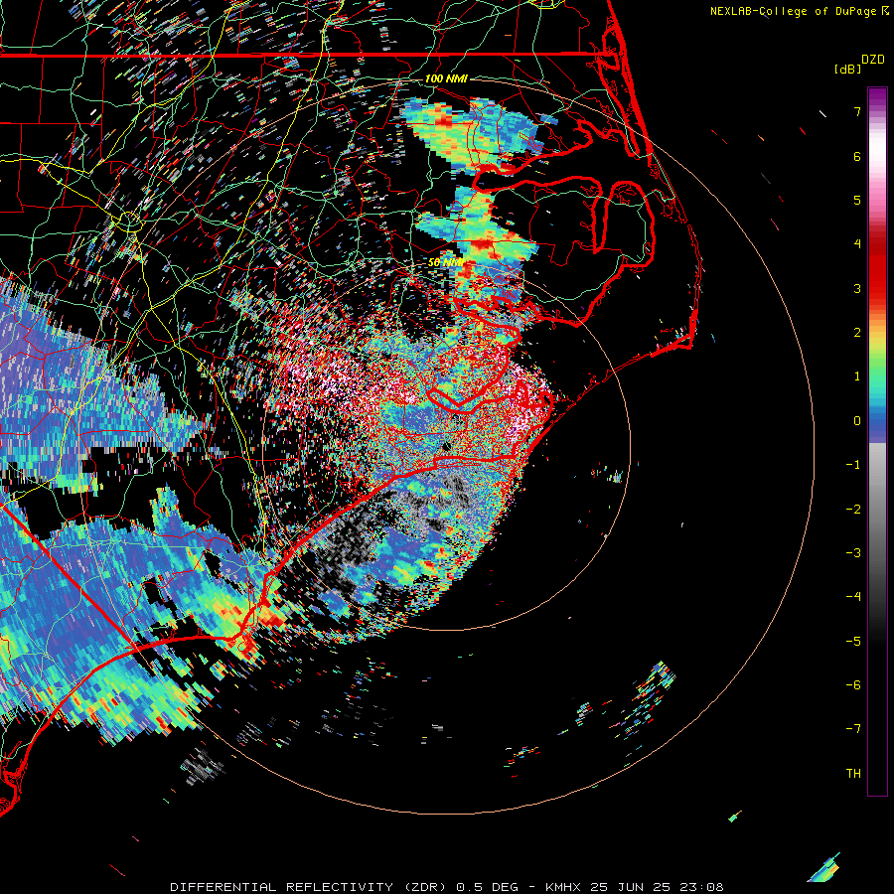This screenshot has width=894, height=894.
Task: Click the positive 7 value on the scale
Action: [x=857, y=112]
